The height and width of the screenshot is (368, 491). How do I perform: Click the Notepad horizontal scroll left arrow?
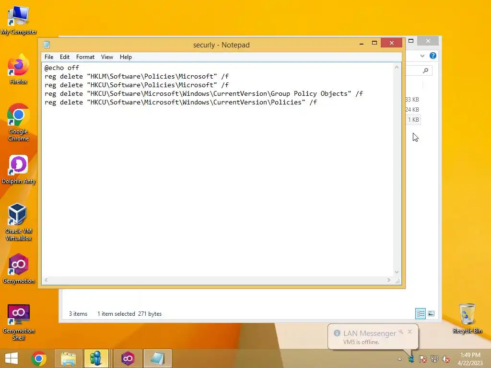[x=46, y=280]
